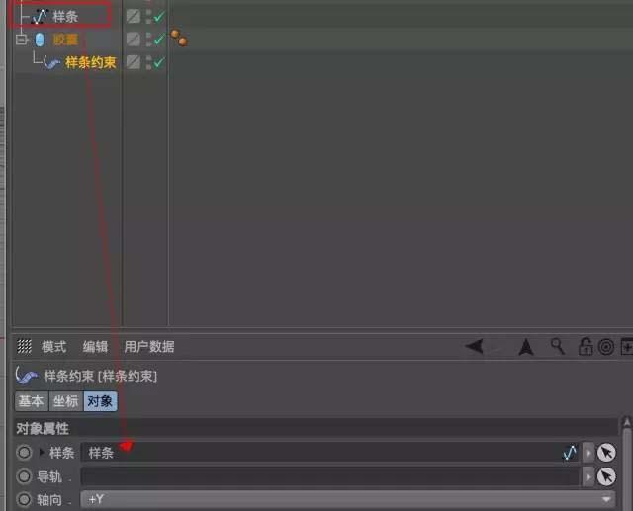This screenshot has height=511, width=633.
Task: Click the target circle icon
Action: [x=606, y=347]
